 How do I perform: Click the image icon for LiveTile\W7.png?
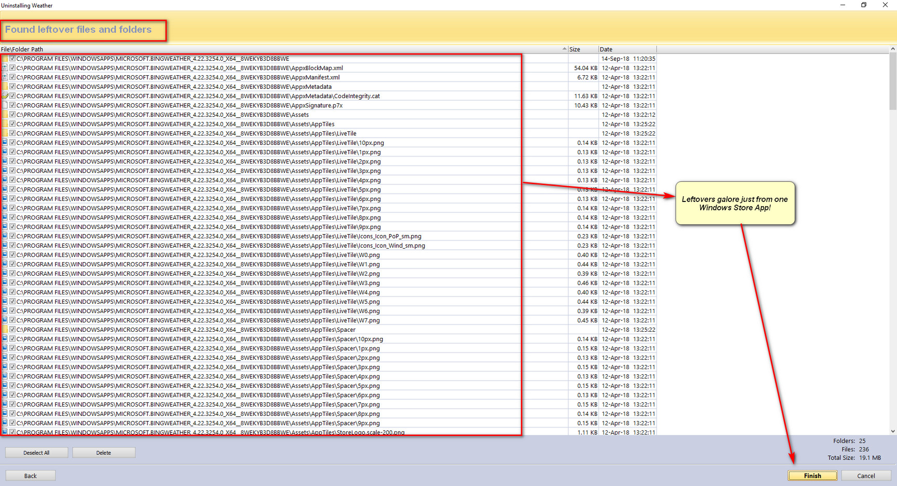pos(5,320)
